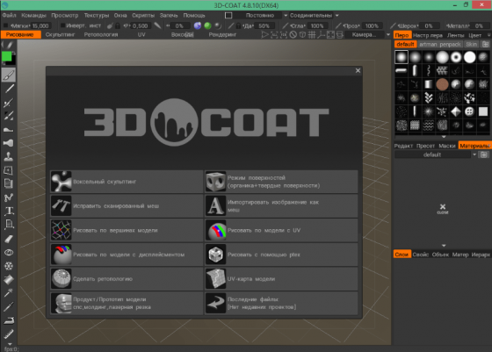Viewport: 492px width, 352px height.
Task: Open Voxel sculpting option icon
Action: click(61, 182)
